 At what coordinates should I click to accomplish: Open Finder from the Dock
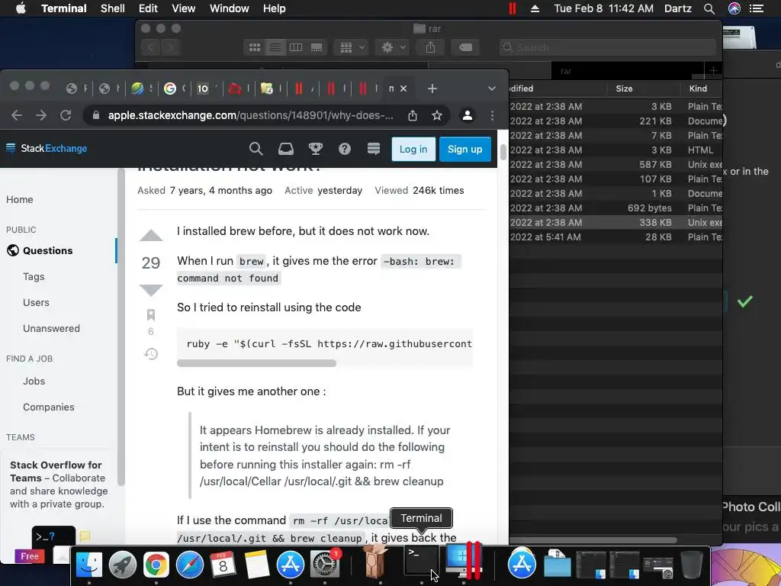[x=89, y=565]
